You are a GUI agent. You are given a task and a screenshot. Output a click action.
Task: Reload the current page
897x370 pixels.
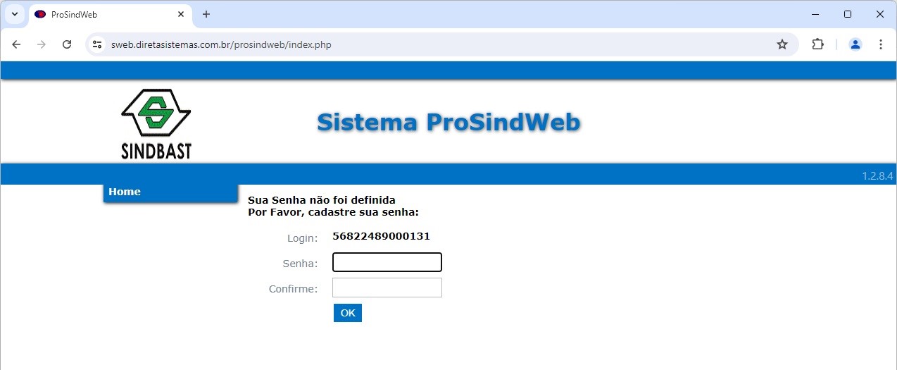(67, 44)
